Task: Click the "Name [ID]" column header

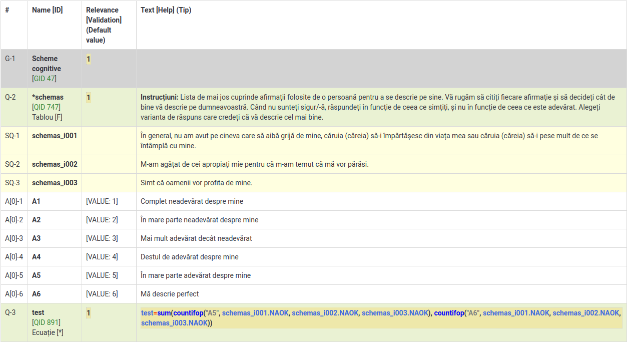Action: pos(47,10)
